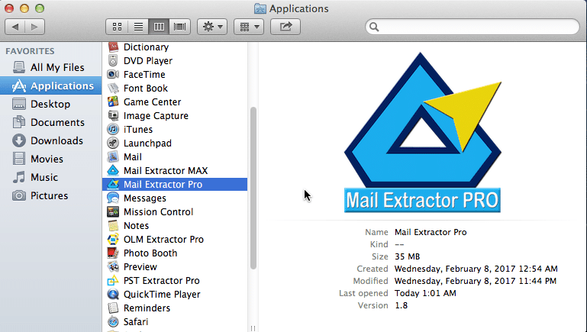
Task: Select the FaceTime app icon
Action: click(x=113, y=75)
